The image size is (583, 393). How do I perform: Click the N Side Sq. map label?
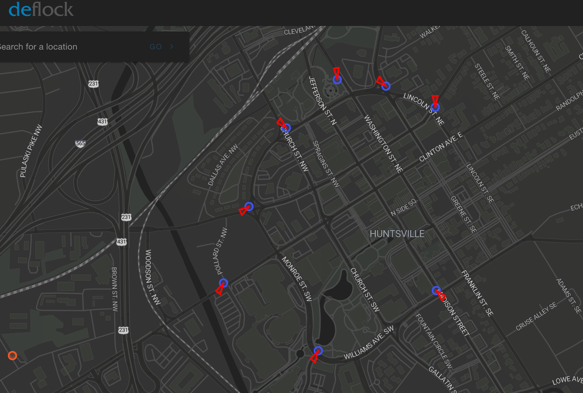pyautogui.click(x=404, y=208)
